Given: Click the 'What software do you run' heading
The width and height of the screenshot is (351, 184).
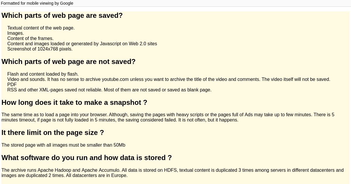Looking at the screenshot, I should coord(87,158).
